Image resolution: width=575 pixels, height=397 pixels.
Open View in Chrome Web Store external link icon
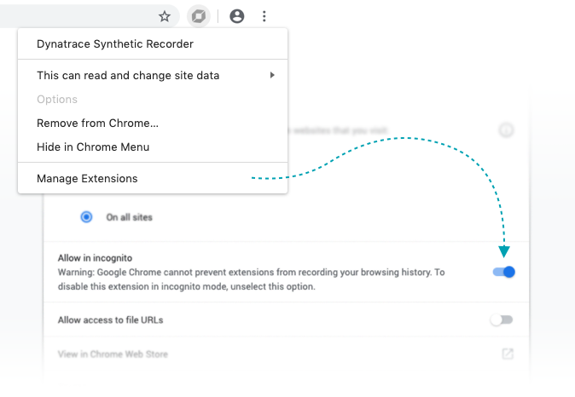click(508, 354)
